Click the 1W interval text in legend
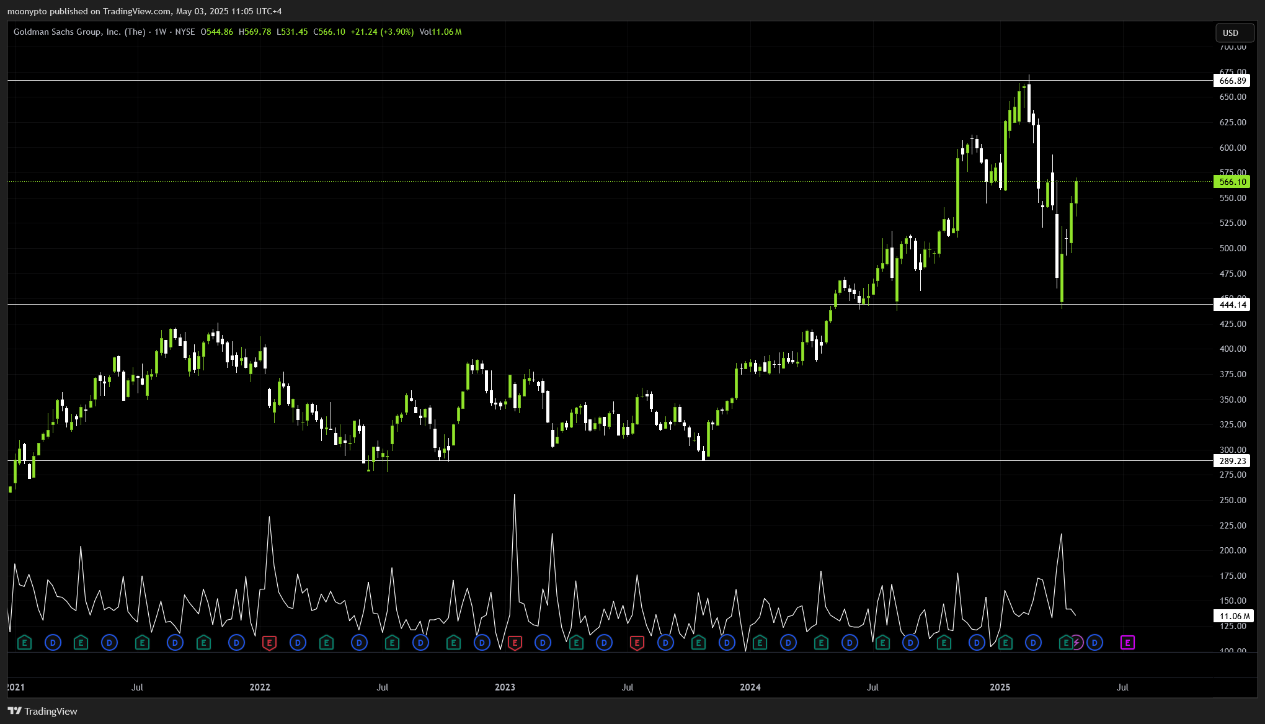1265x724 pixels. coord(161,32)
